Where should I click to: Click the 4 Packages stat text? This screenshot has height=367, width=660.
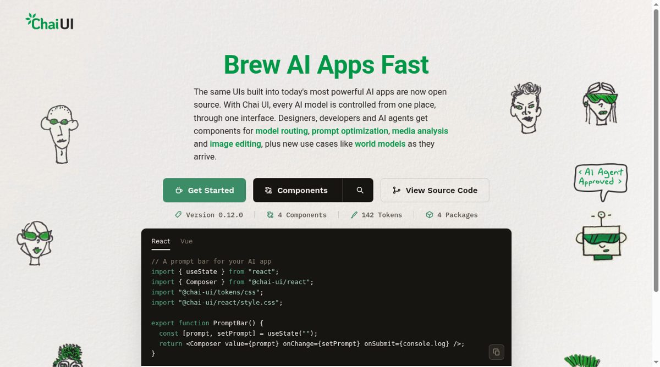[x=457, y=215]
